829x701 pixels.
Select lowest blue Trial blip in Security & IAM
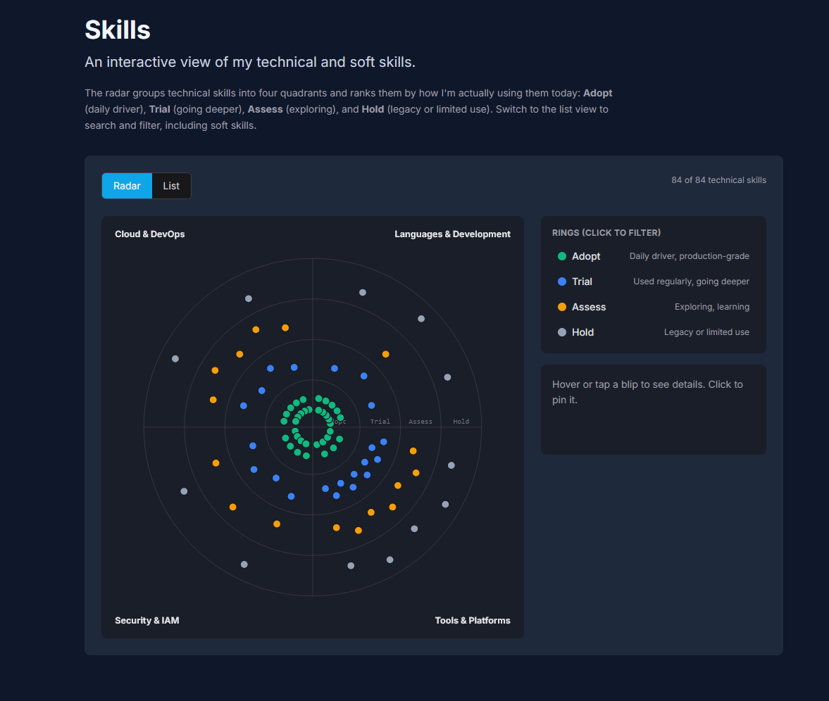pyautogui.click(x=292, y=497)
